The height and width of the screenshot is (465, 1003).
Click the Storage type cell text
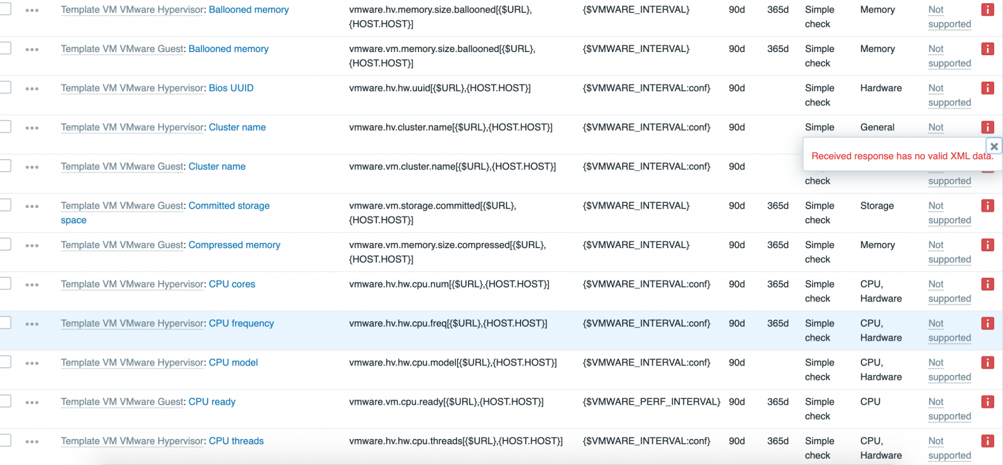[877, 206]
